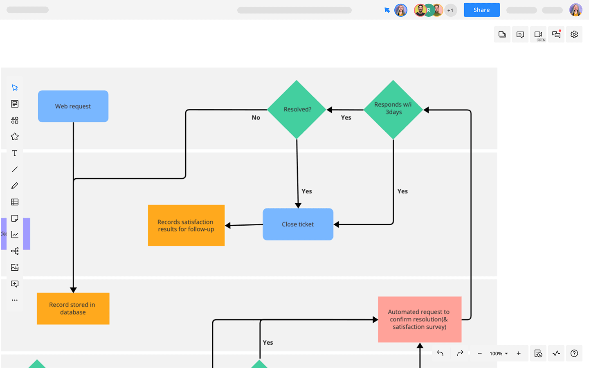589x368 pixels.
Task: Select the pointer selection tool
Action: pyautogui.click(x=15, y=88)
